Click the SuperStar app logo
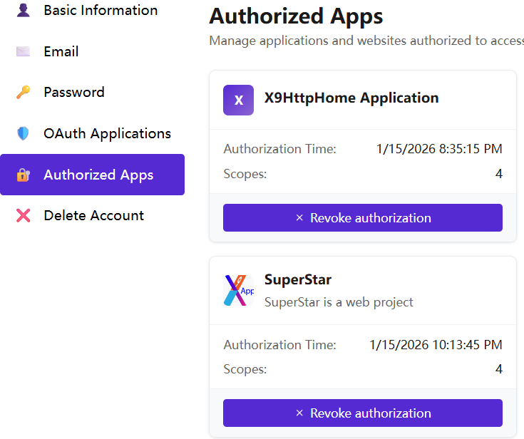 point(238,290)
